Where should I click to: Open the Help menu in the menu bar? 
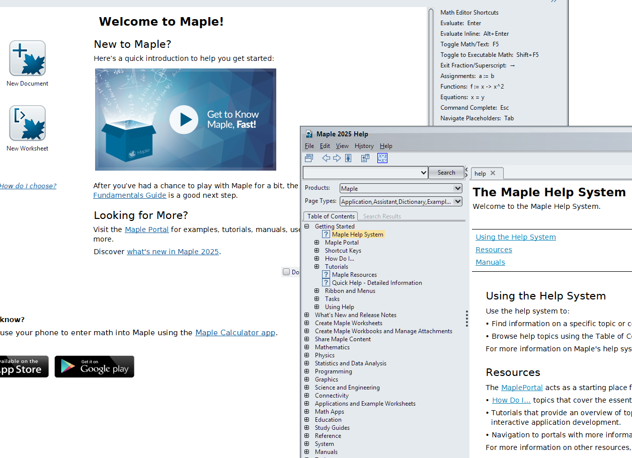click(386, 146)
